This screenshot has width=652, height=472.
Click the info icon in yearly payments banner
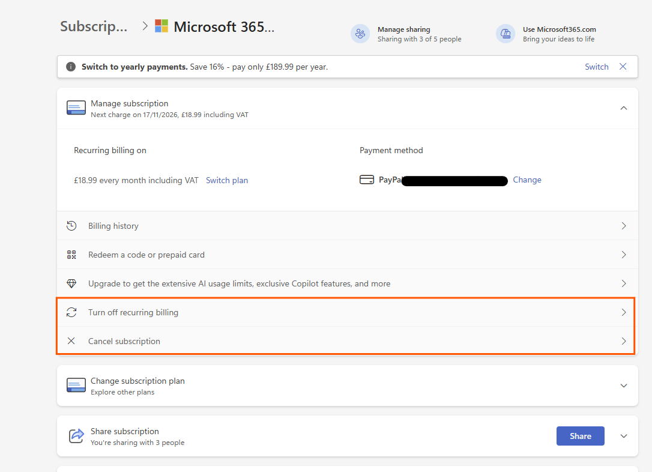[x=71, y=67]
